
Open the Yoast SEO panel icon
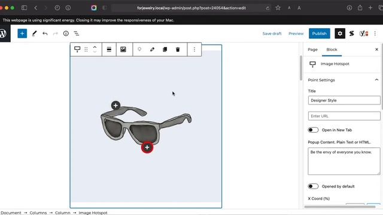[364, 33]
